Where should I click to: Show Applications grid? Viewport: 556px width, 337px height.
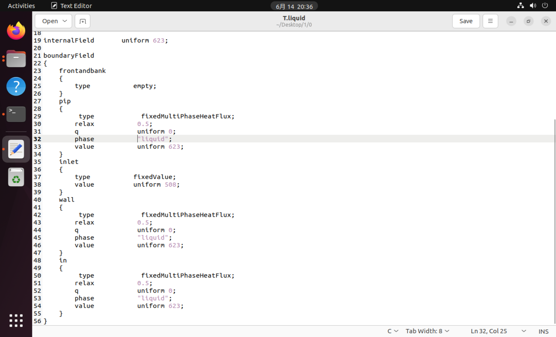16,320
